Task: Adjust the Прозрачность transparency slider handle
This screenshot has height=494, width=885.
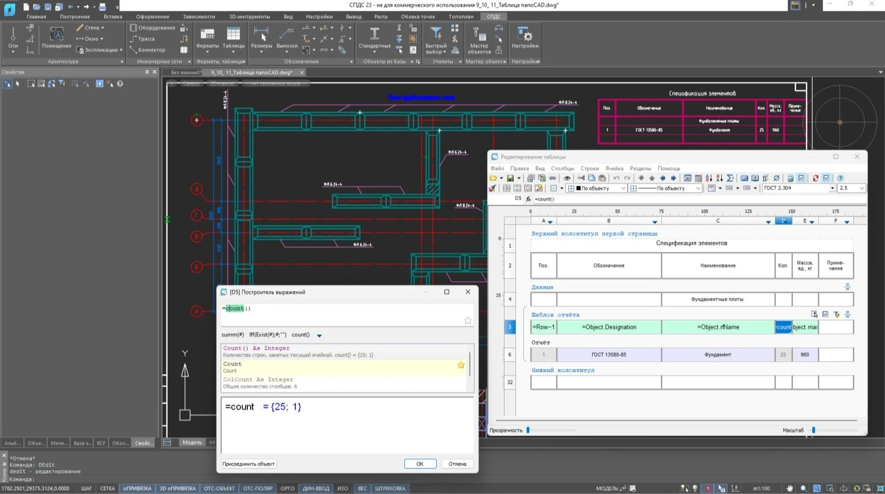Action: [x=528, y=430]
